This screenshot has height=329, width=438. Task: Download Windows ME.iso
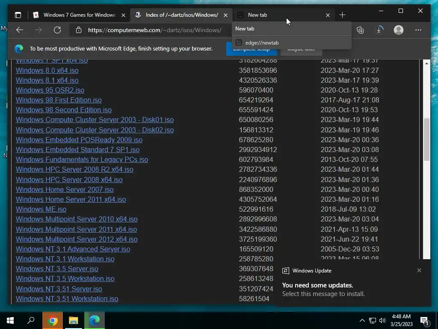point(41,209)
